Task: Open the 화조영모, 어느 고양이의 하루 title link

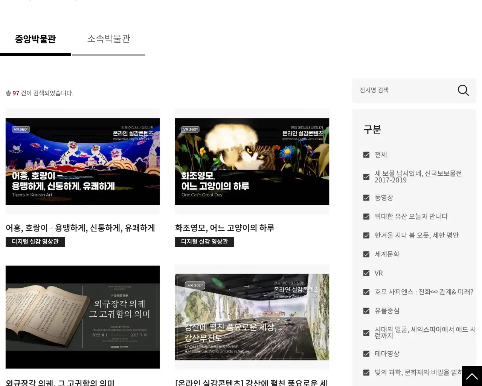Action: tap(224, 228)
